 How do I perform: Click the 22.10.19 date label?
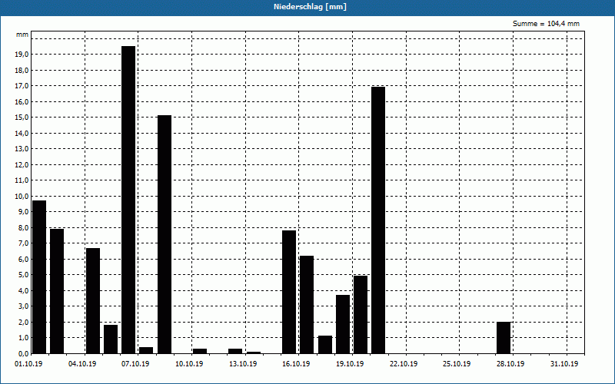(404, 364)
